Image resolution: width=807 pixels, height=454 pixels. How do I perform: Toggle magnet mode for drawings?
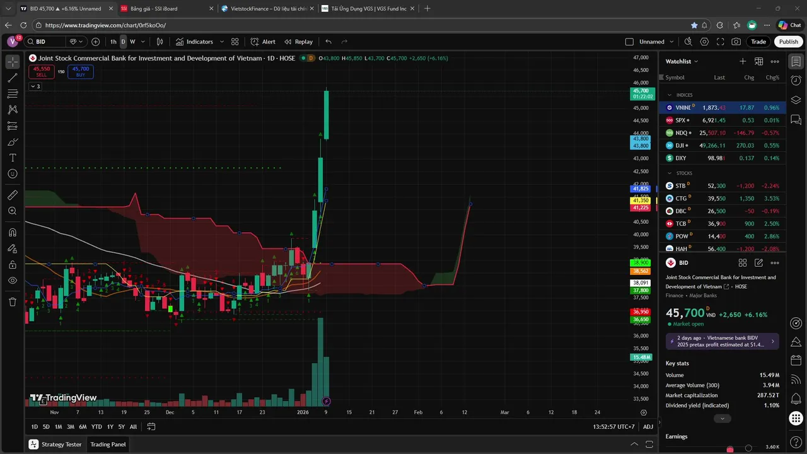click(13, 233)
